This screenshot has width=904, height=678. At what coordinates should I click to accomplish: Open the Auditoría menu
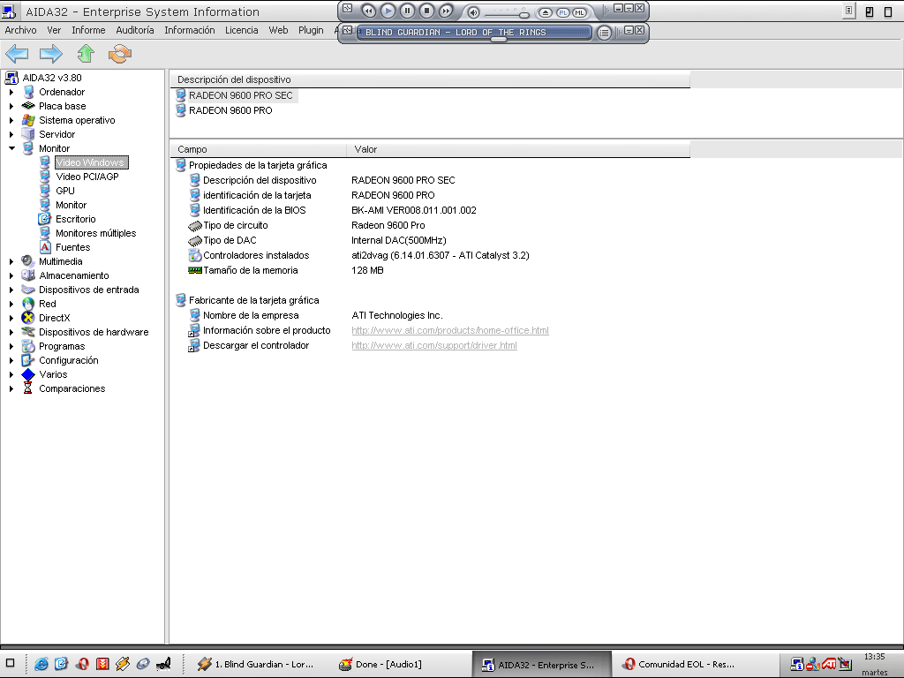[x=135, y=30]
